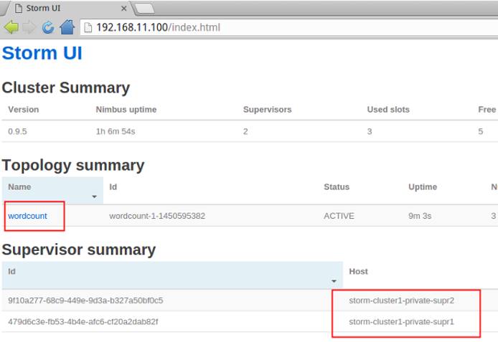The height and width of the screenshot is (342, 498).
Task: Sort topologies by Id column header
Action: (x=113, y=187)
